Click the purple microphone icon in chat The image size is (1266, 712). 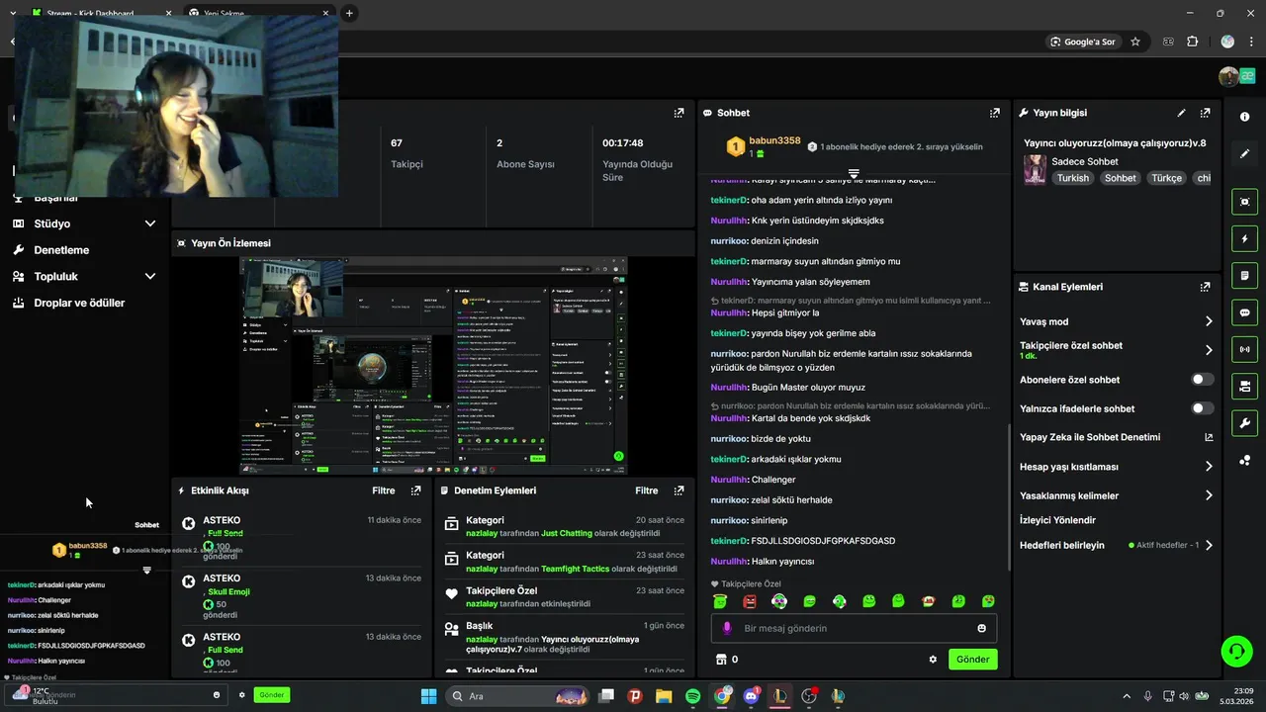(727, 628)
